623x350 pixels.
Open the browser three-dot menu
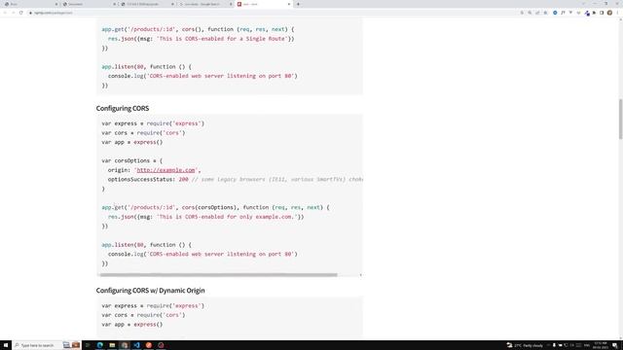pyautogui.click(x=618, y=13)
